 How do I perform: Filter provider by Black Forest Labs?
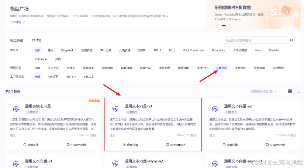pyautogui.click(x=194, y=50)
